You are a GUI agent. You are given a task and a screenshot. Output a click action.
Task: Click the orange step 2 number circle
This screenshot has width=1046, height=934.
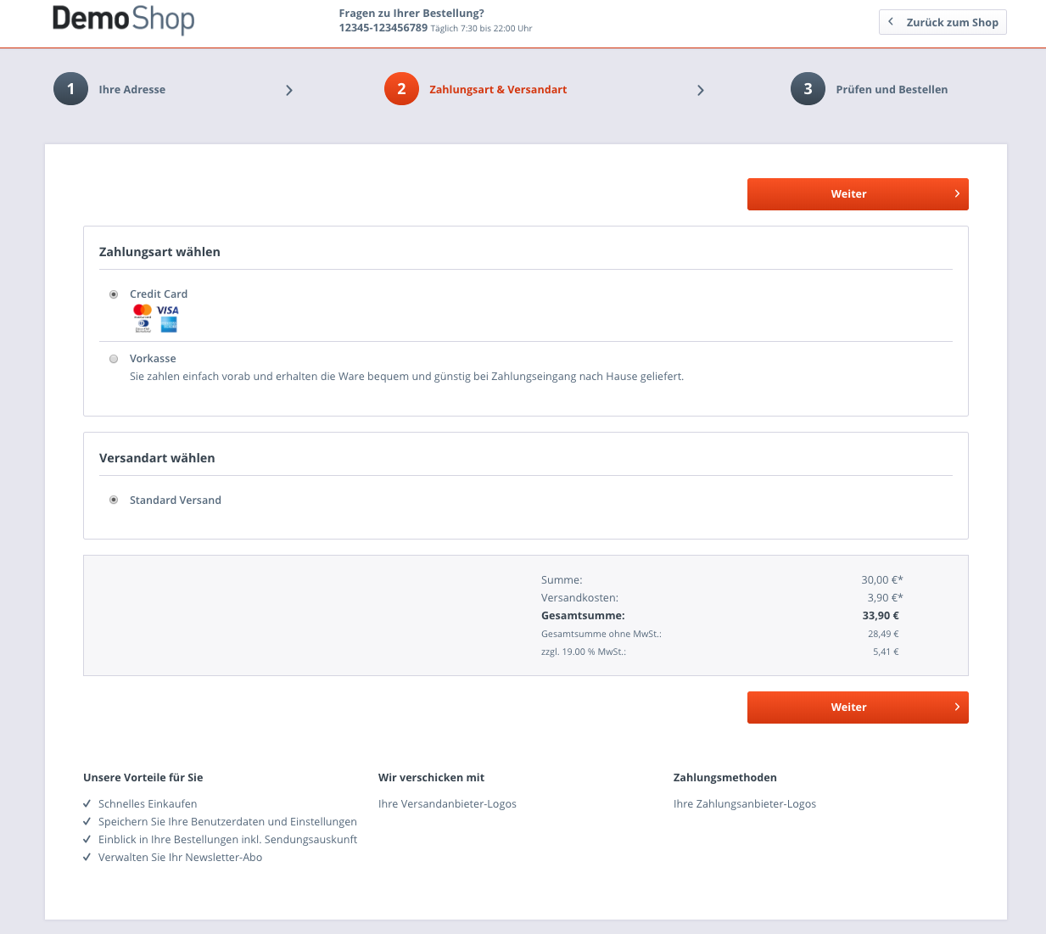[401, 89]
